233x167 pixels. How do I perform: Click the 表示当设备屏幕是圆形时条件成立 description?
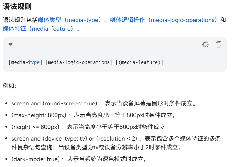coord(150,103)
